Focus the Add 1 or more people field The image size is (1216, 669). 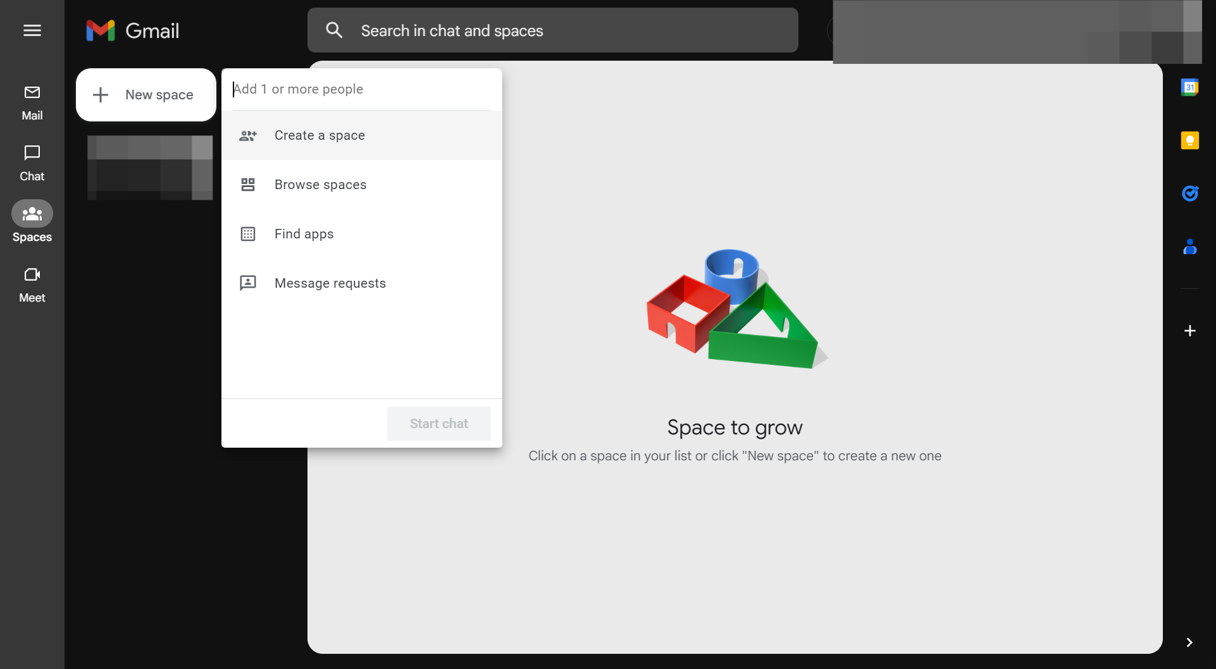362,89
